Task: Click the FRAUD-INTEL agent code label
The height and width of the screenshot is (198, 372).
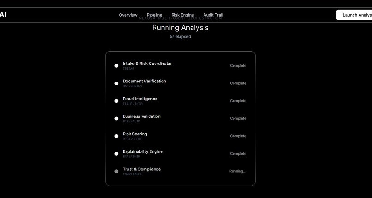Action: click(133, 104)
